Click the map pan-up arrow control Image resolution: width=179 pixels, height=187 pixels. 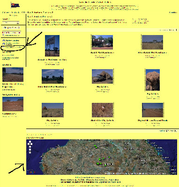click(30, 142)
